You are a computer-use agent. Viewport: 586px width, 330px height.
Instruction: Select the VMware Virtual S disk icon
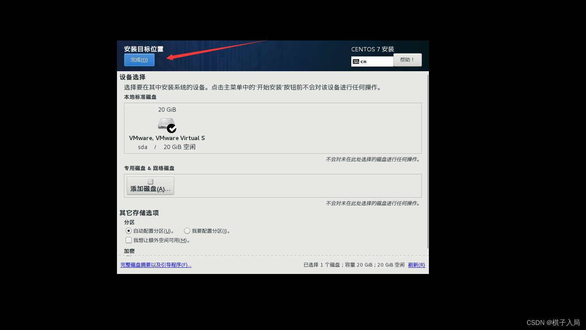coord(167,125)
